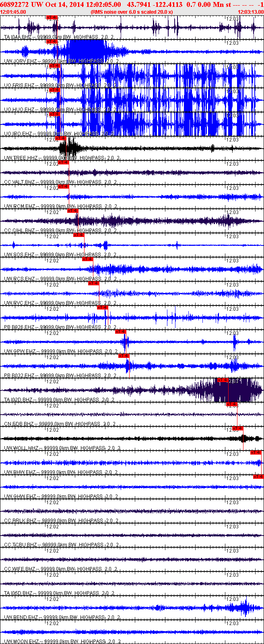Select the pick flag on UO IRO trace
The height and width of the screenshot is (644, 264).
point(54,114)
